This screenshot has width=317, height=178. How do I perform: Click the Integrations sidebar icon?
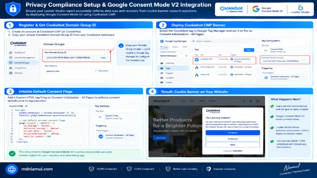[x=11, y=68]
